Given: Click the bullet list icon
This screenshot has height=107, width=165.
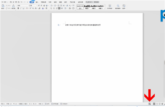Looking at the screenshot, I should (51, 5).
